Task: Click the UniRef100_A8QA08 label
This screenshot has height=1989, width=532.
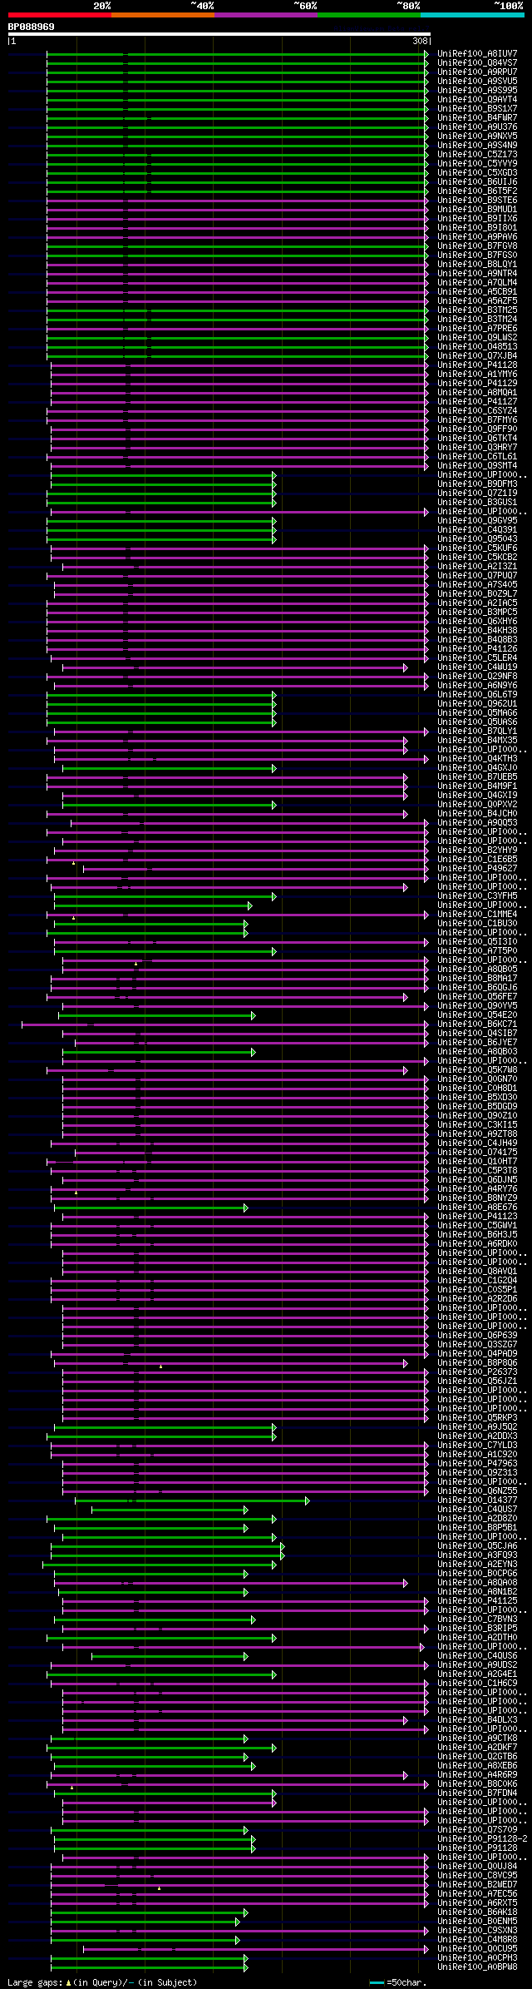Action: click(x=477, y=1582)
